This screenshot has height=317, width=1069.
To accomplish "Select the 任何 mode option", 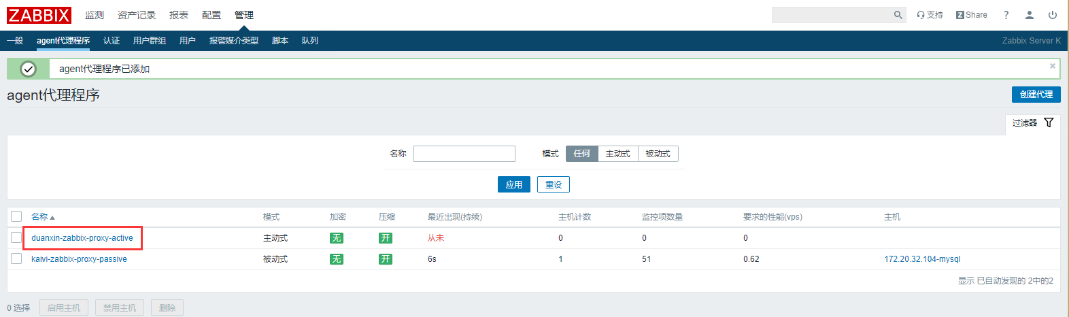I will (x=582, y=154).
